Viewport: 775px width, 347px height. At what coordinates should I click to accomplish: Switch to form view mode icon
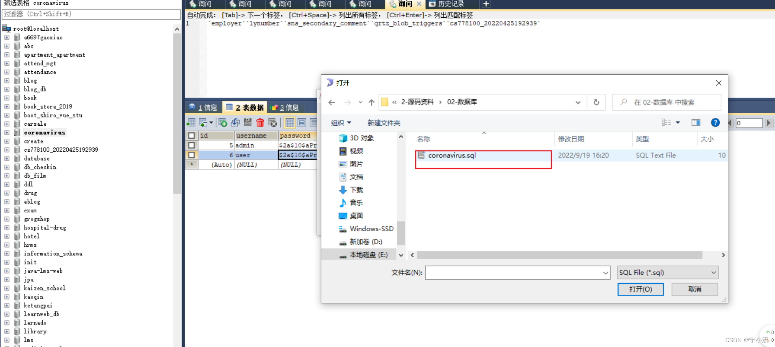point(302,123)
